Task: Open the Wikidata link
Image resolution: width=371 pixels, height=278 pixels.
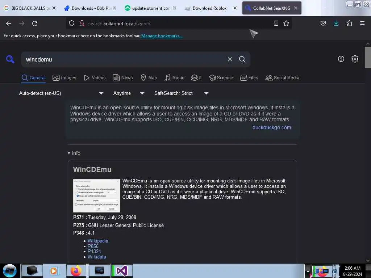Action: 97,257
